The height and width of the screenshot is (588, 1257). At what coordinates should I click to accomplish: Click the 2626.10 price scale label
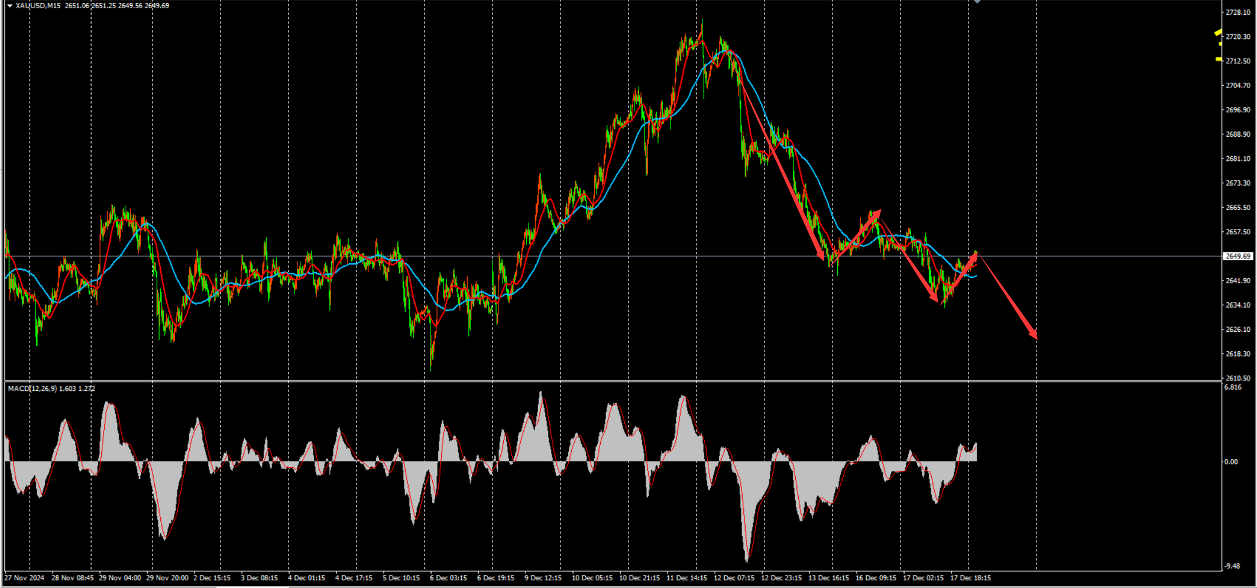pos(1238,329)
